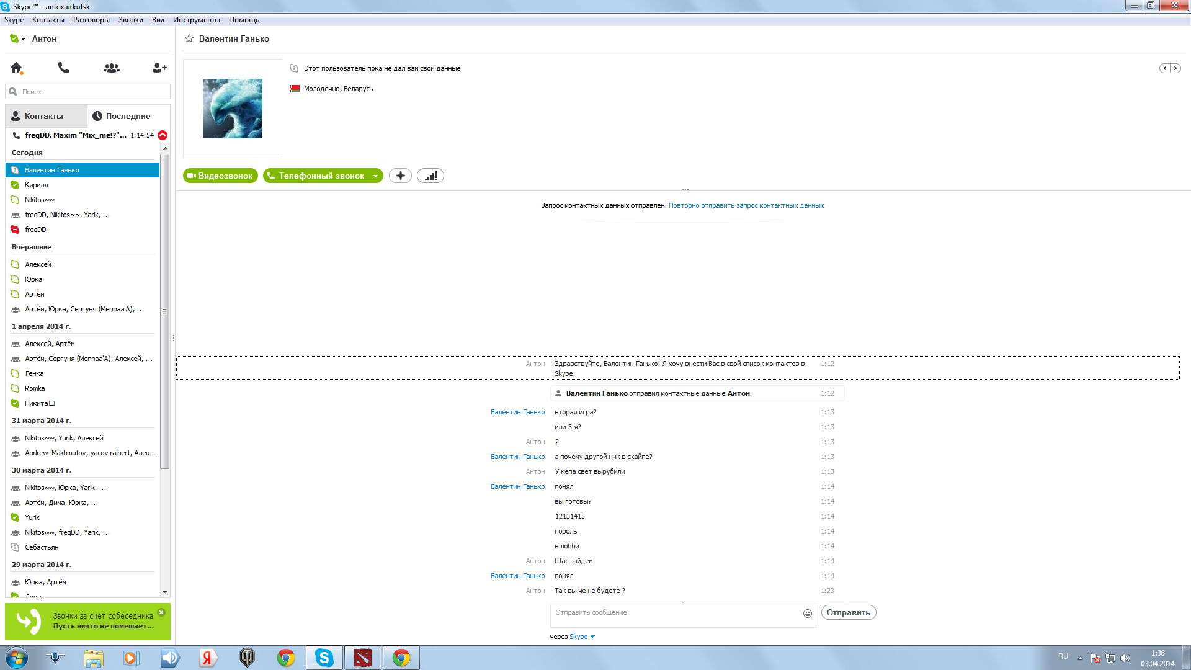Click previous arrow in profile header
Screen dimensions: 1191x670
(1165, 68)
